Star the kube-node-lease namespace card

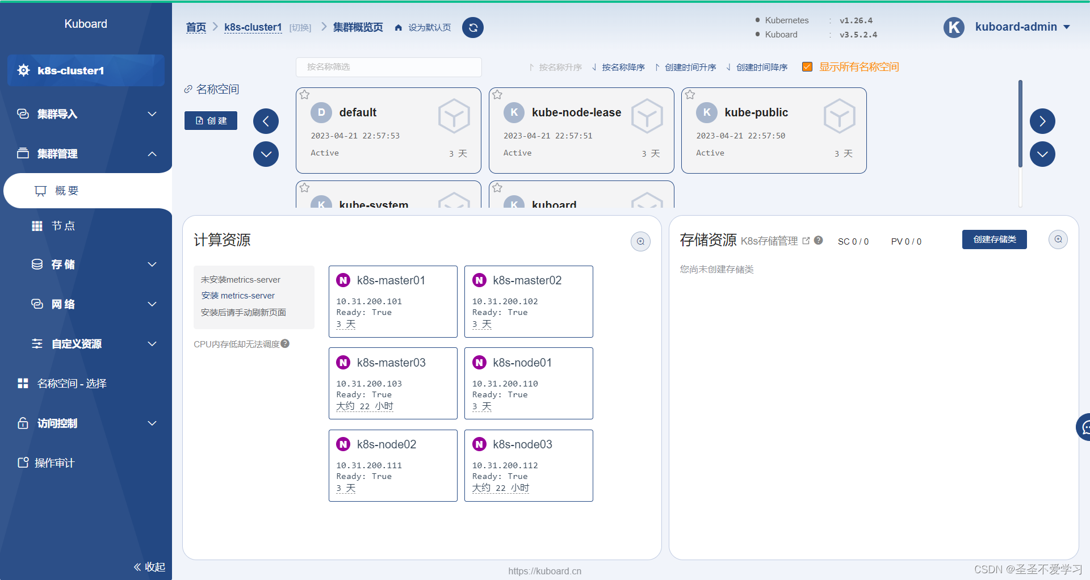[x=497, y=95]
